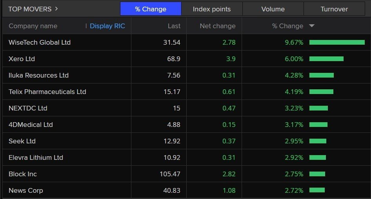This screenshot has height=199, width=371.
Task: Select News Corp company name
Action: point(26,190)
